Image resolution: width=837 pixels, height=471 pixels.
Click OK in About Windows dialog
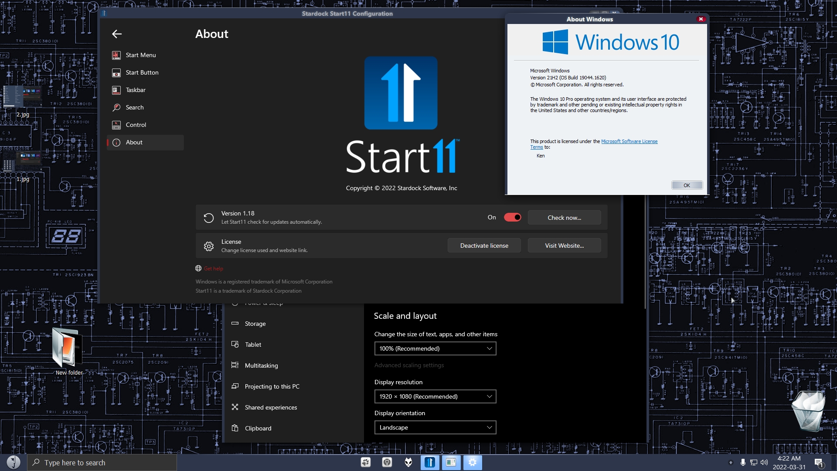[x=687, y=185]
